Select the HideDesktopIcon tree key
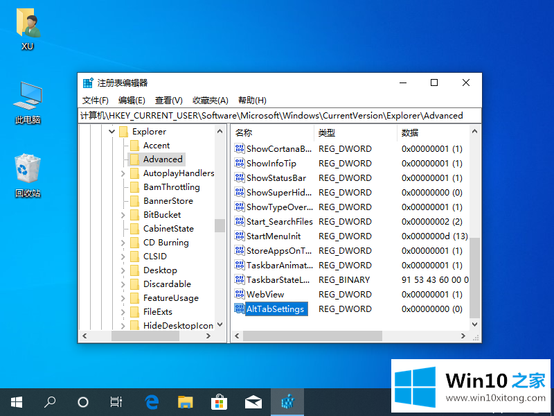The width and height of the screenshot is (554, 416). pos(178,325)
